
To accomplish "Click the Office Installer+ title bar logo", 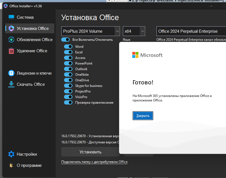I will tap(6, 6).
